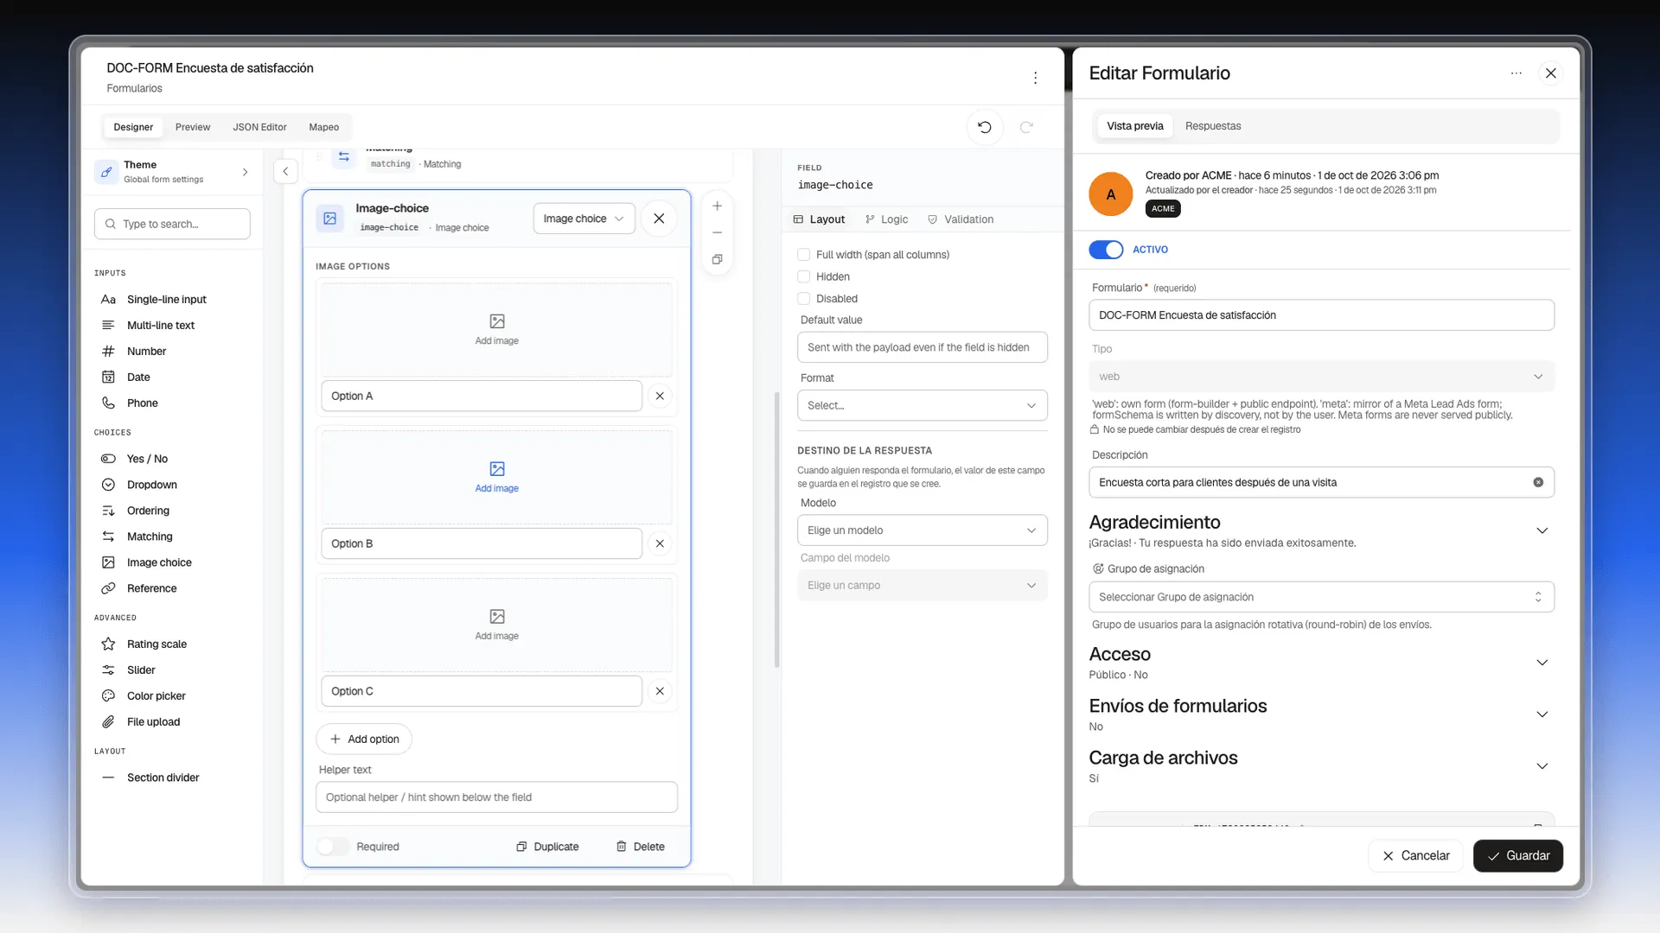
Task: Add the Ordering field from Choices
Action: point(148,511)
